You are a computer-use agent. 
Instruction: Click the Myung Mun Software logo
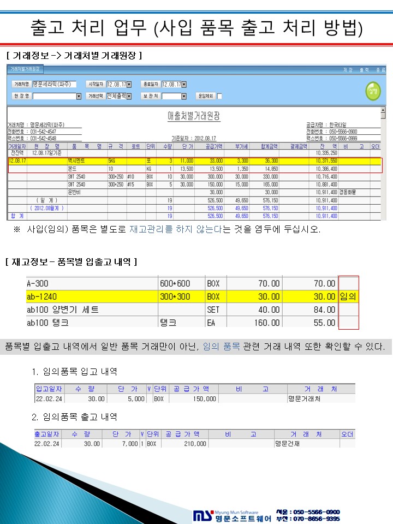pos(233,516)
